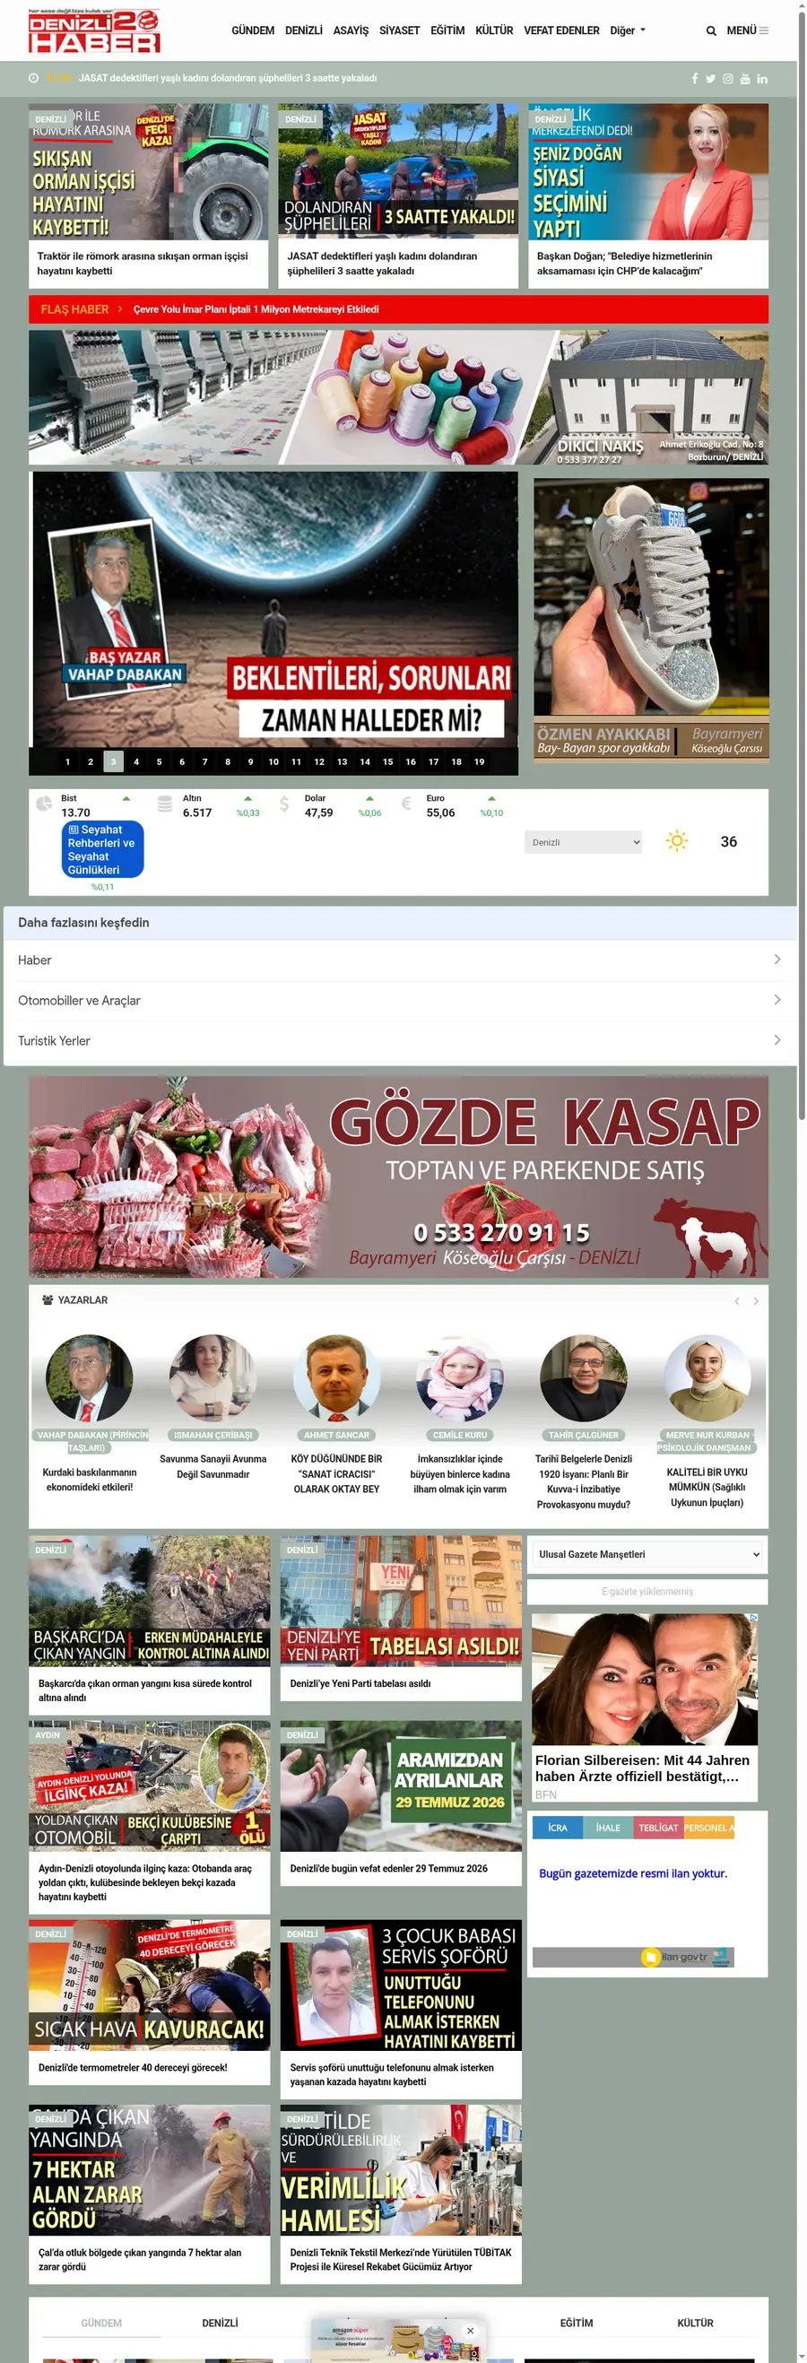Visit the YouTube icon in ticker bar
This screenshot has width=807, height=2363.
tap(744, 79)
